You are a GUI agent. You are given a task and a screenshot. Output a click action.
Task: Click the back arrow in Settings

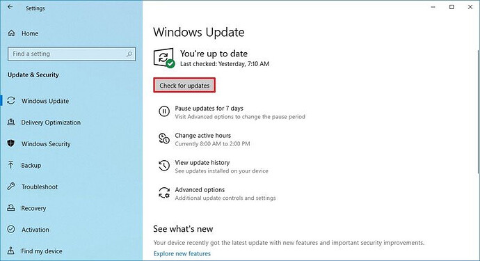tap(10, 7)
